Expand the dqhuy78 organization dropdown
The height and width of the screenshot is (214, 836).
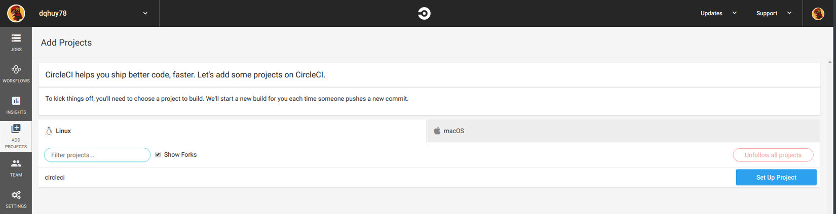click(x=145, y=13)
